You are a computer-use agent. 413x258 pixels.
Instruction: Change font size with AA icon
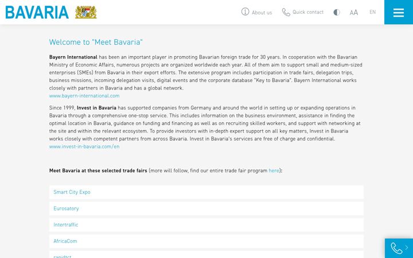(x=354, y=13)
